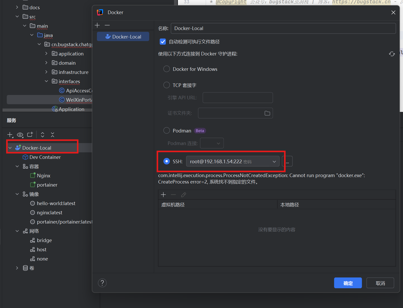The height and width of the screenshot is (308, 403).
Task: Select none network
Action: 42,259
